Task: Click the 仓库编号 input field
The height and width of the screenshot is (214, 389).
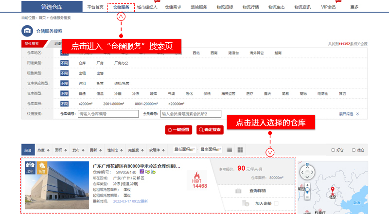Action: click(106, 114)
